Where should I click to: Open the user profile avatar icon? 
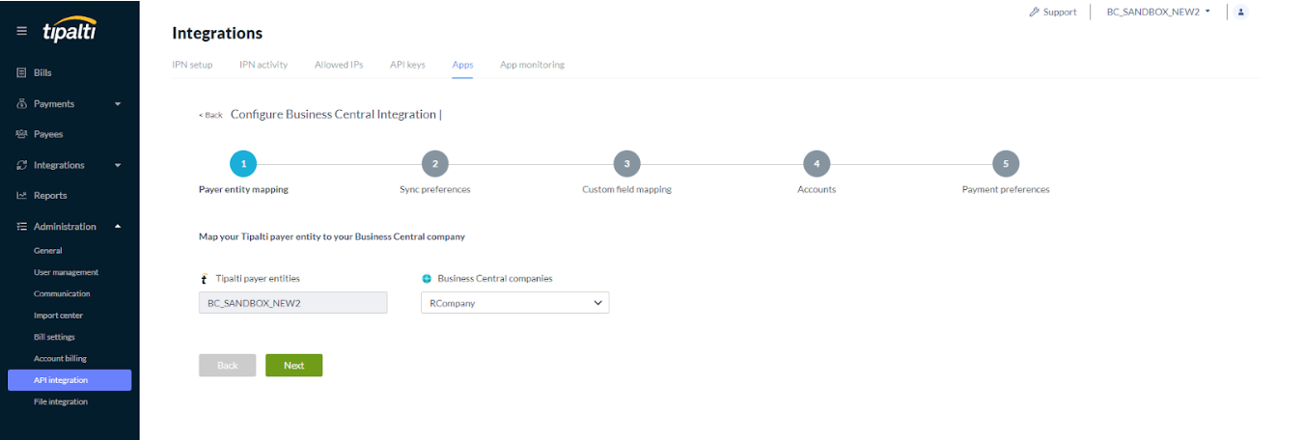pos(1241,12)
